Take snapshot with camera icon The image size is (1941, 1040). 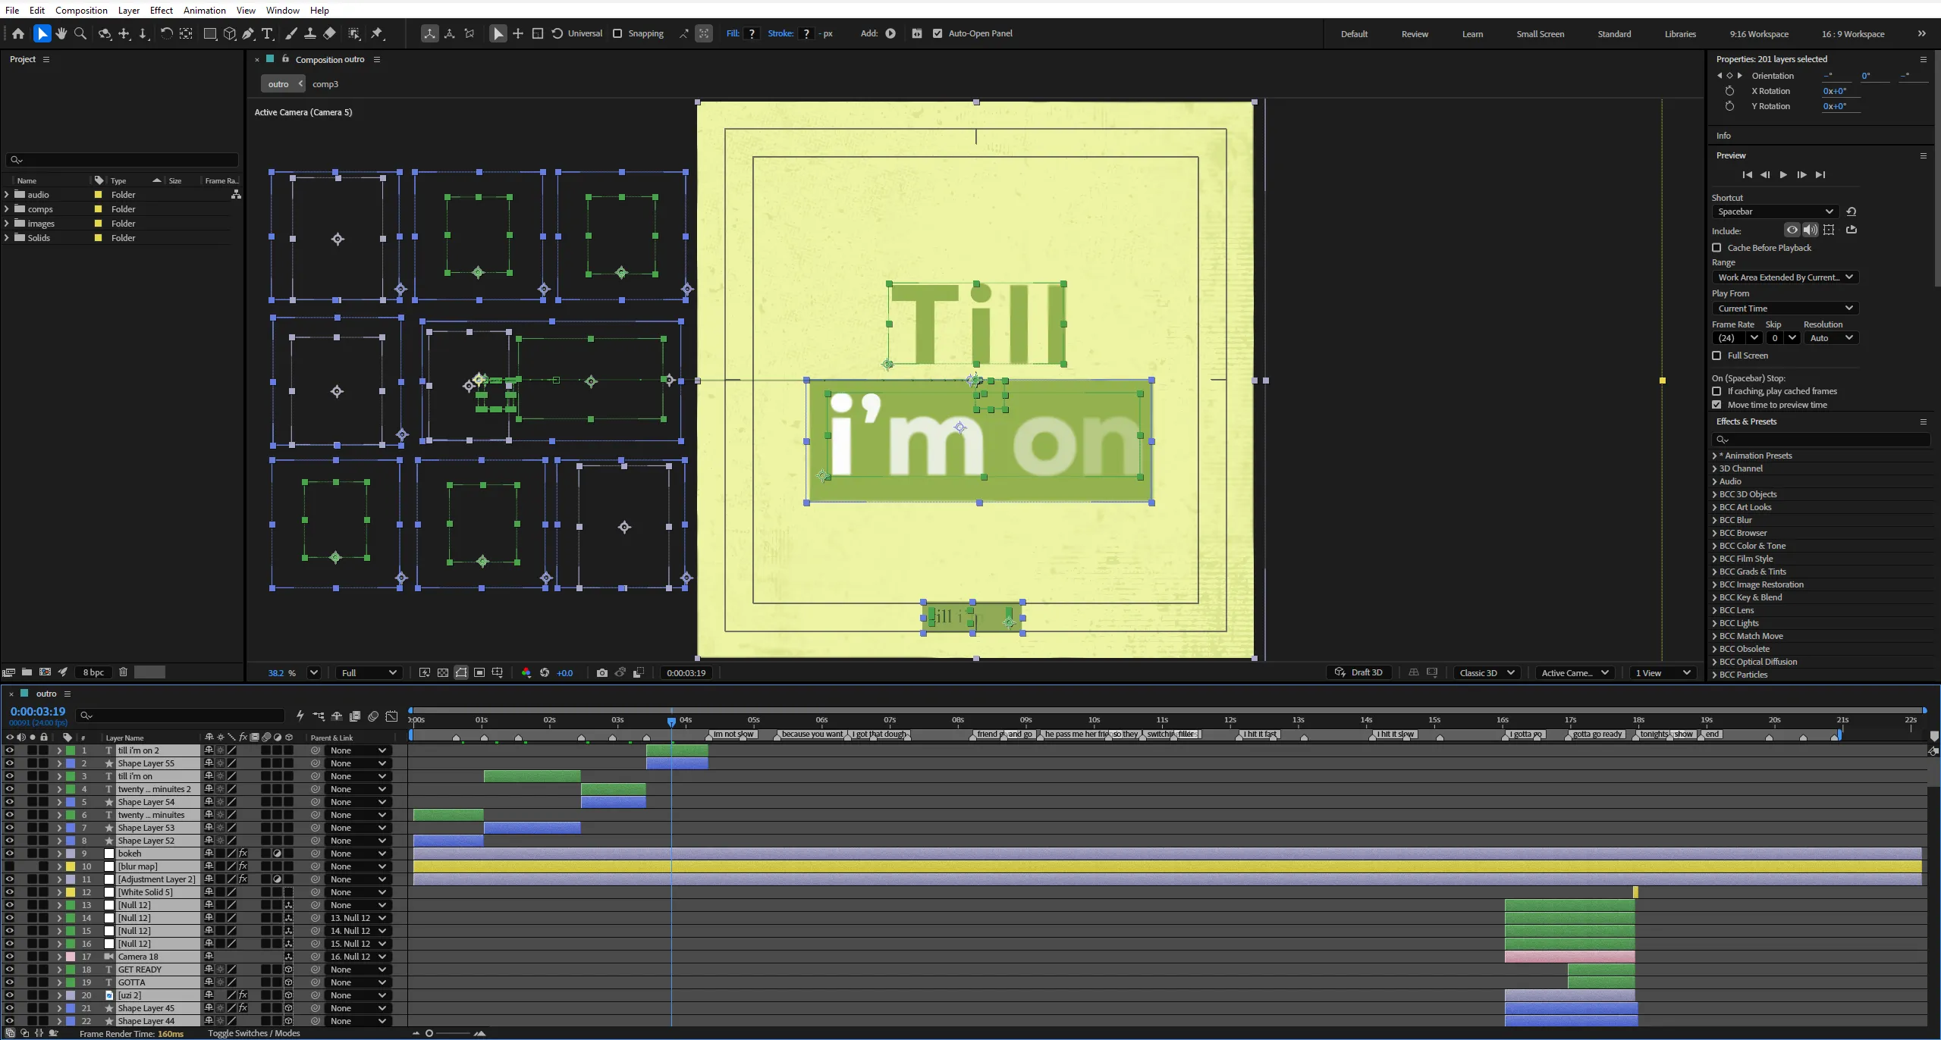click(601, 672)
